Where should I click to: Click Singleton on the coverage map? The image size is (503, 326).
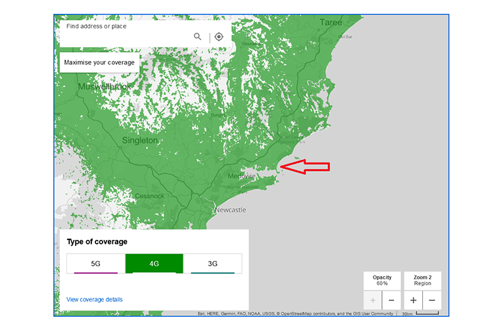pos(139,140)
